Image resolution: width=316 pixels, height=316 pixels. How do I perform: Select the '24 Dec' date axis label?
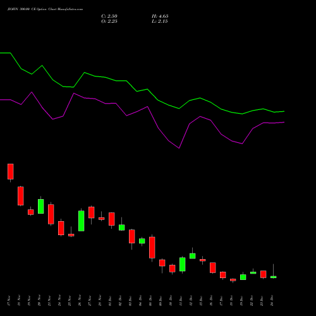(272, 301)
